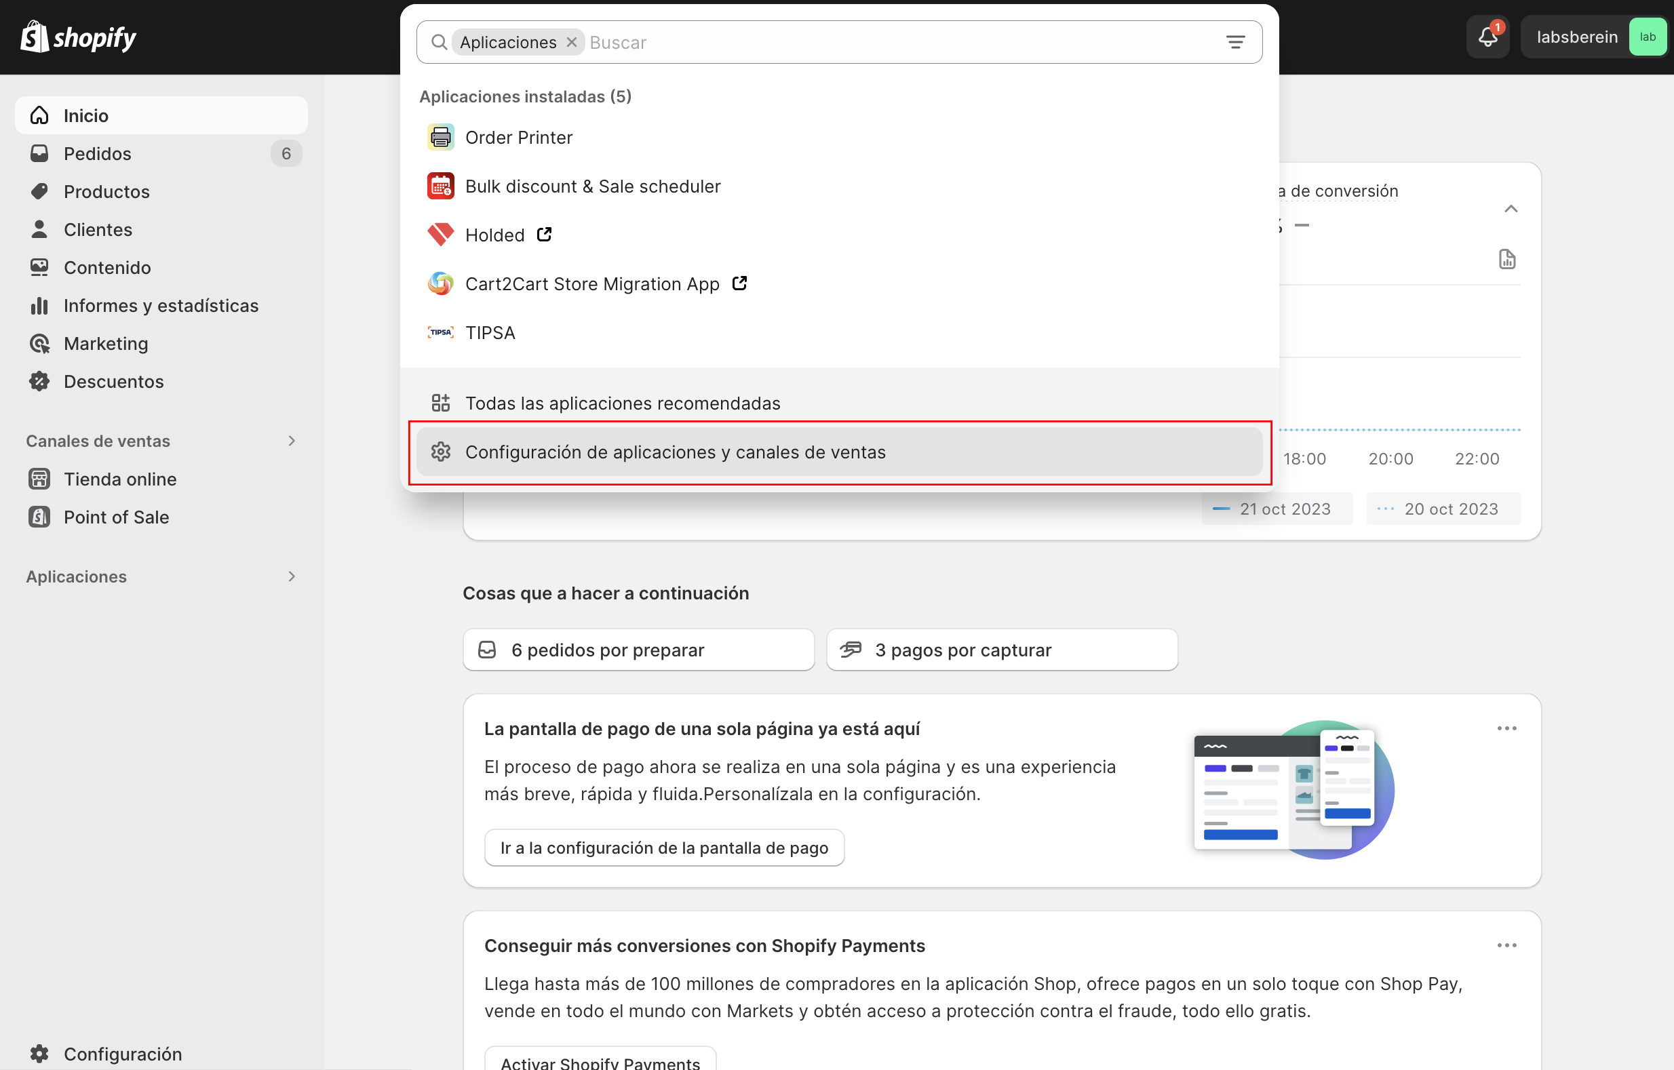The image size is (1674, 1070).
Task: Remove the Aplicaciones search filter chip
Action: [571, 41]
